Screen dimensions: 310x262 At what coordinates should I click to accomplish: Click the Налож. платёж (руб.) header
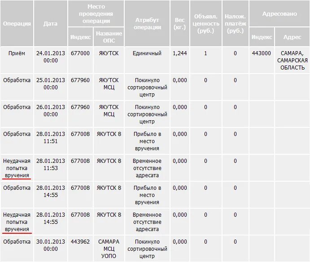235,23
